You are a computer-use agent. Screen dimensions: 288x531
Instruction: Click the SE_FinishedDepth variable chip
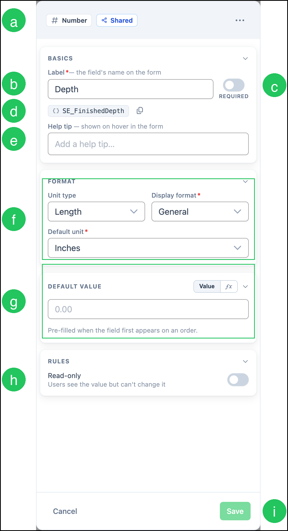[88, 111]
